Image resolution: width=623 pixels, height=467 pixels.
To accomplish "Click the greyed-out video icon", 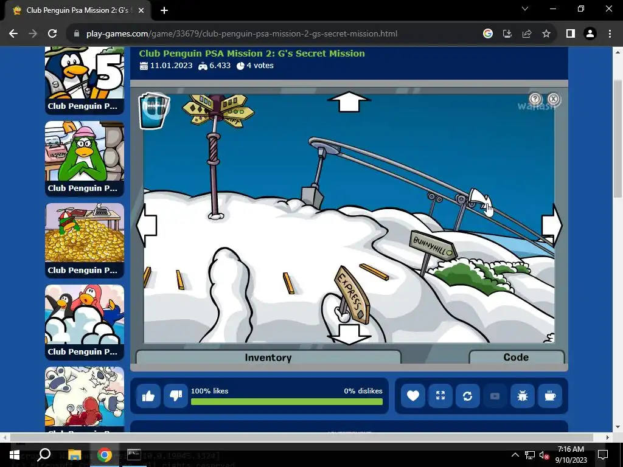I will 495,396.
